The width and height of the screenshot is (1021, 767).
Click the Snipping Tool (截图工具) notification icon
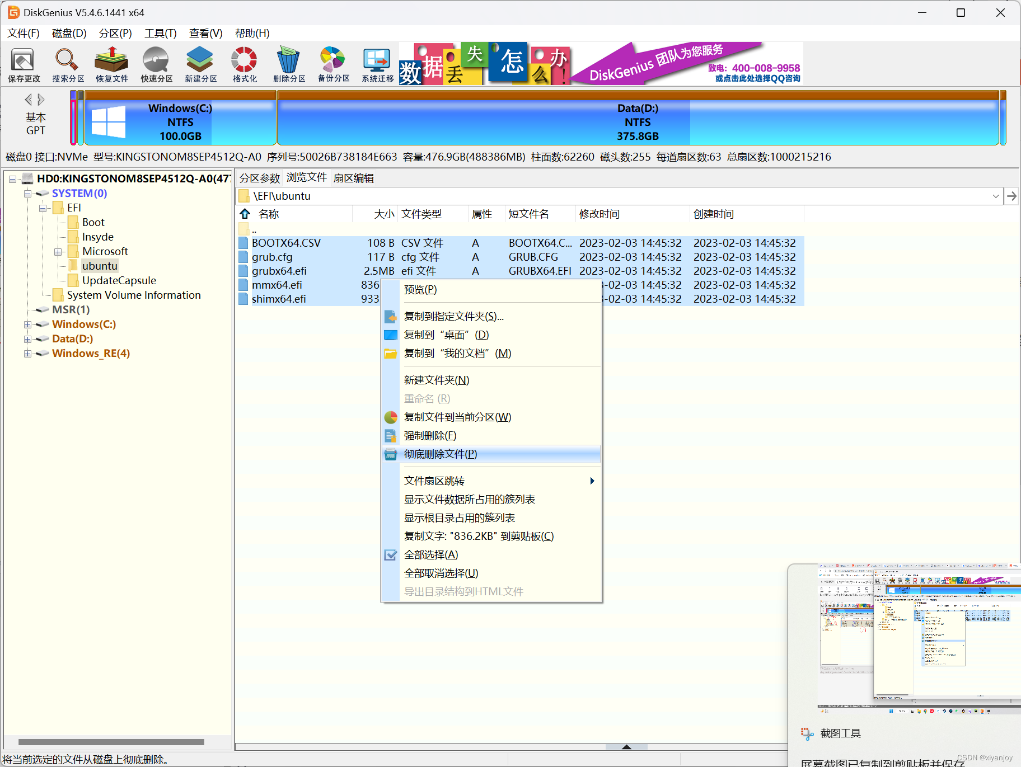pyautogui.click(x=807, y=733)
